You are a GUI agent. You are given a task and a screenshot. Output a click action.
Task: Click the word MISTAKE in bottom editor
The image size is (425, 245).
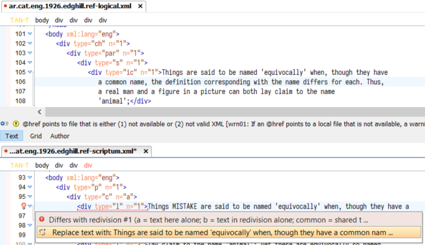[184, 207]
